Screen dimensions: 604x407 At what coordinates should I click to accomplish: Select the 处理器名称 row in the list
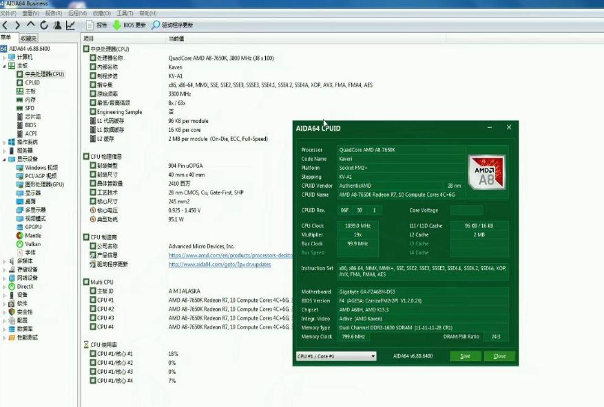(x=182, y=58)
